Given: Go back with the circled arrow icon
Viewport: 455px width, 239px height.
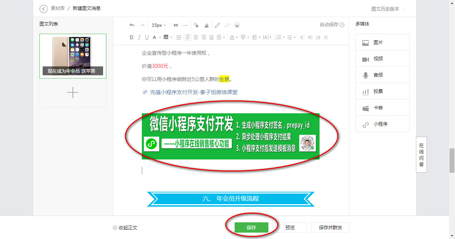Looking at the screenshot, I should click(x=43, y=9).
